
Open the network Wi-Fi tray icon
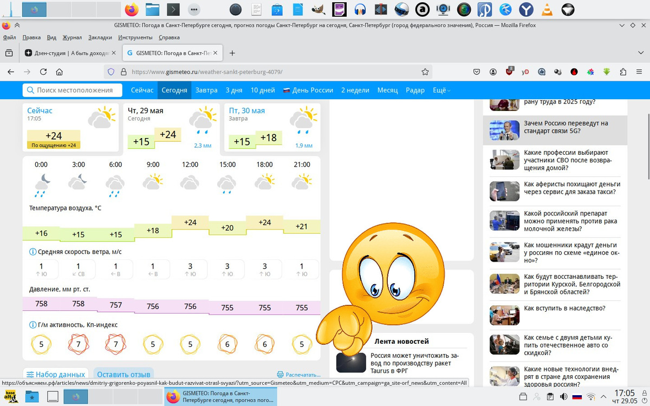(x=591, y=397)
